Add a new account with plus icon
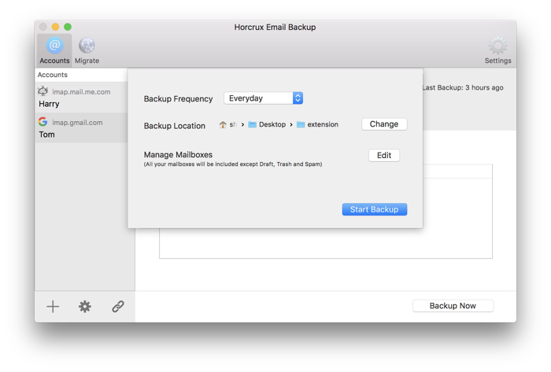 click(x=53, y=307)
